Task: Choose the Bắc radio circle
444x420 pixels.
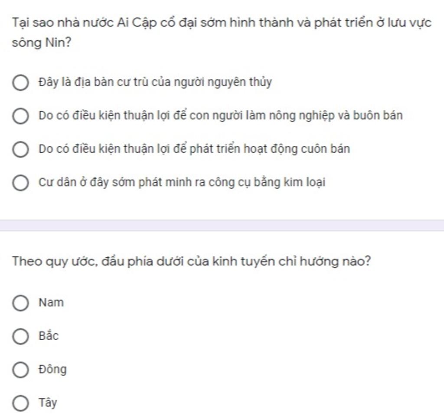Action: click(x=20, y=336)
